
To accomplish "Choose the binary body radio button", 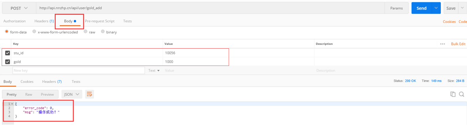I will pos(103,32).
